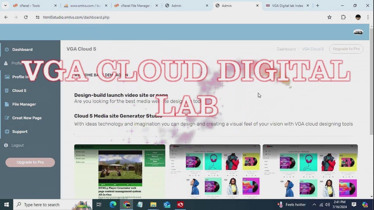Click the Dashboard breadcrumb link

(286, 49)
